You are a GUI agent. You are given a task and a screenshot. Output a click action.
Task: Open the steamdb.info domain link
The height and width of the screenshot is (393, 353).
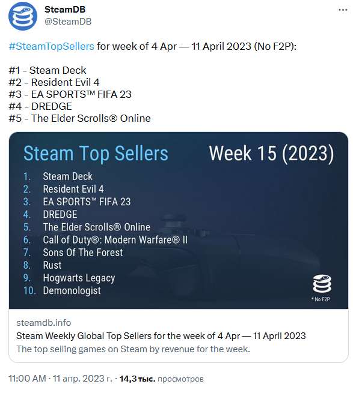44,323
